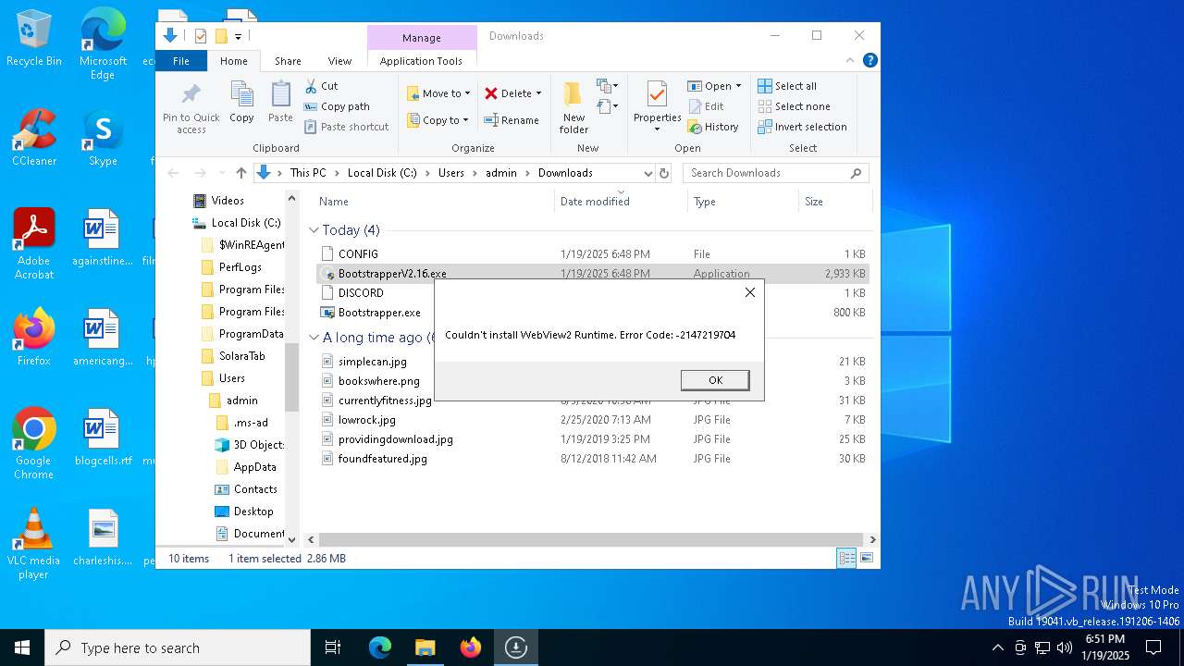1184x666 pixels.
Task: Select Local Disk (C:) in navigation tree
Action: 237,223
